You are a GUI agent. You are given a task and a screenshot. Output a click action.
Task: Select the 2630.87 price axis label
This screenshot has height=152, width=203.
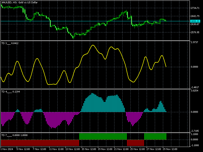point(195,24)
